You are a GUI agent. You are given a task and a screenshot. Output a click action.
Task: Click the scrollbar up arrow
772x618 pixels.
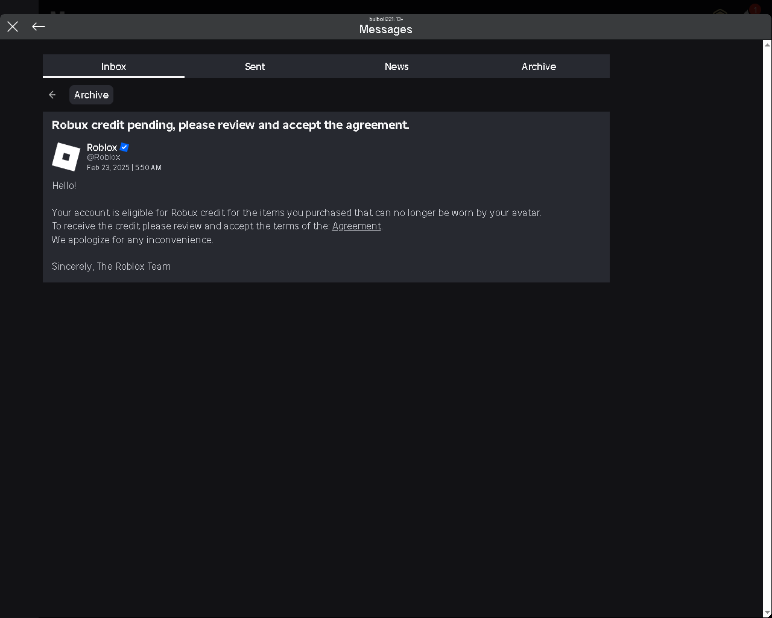(x=767, y=45)
